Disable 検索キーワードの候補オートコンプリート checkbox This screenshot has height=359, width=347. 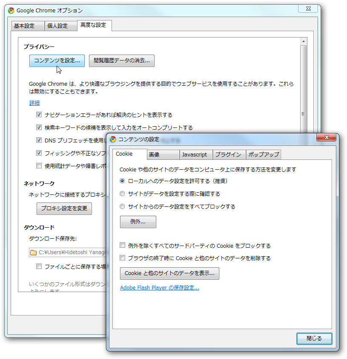(39, 127)
